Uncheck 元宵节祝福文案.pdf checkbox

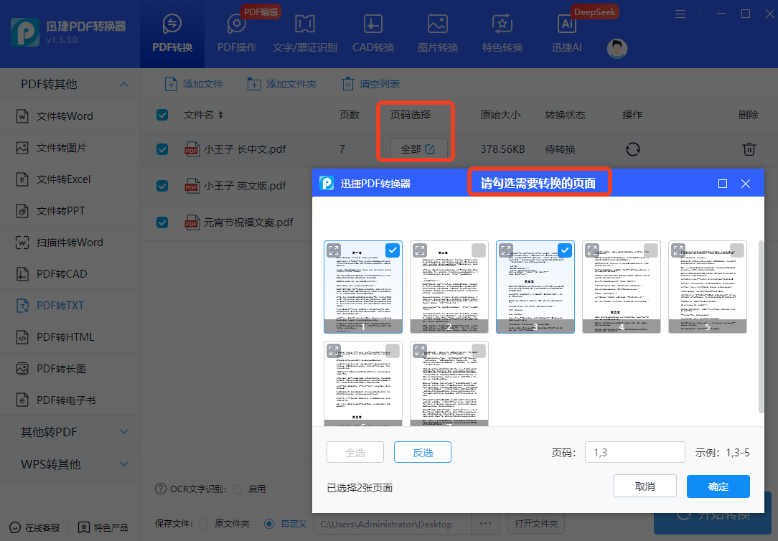tap(162, 222)
